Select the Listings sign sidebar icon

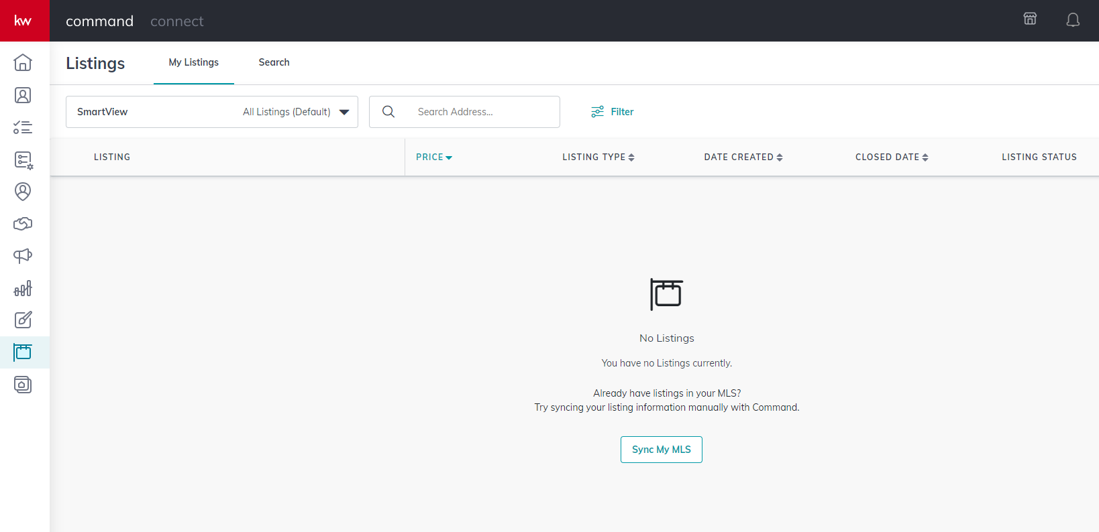click(x=23, y=352)
